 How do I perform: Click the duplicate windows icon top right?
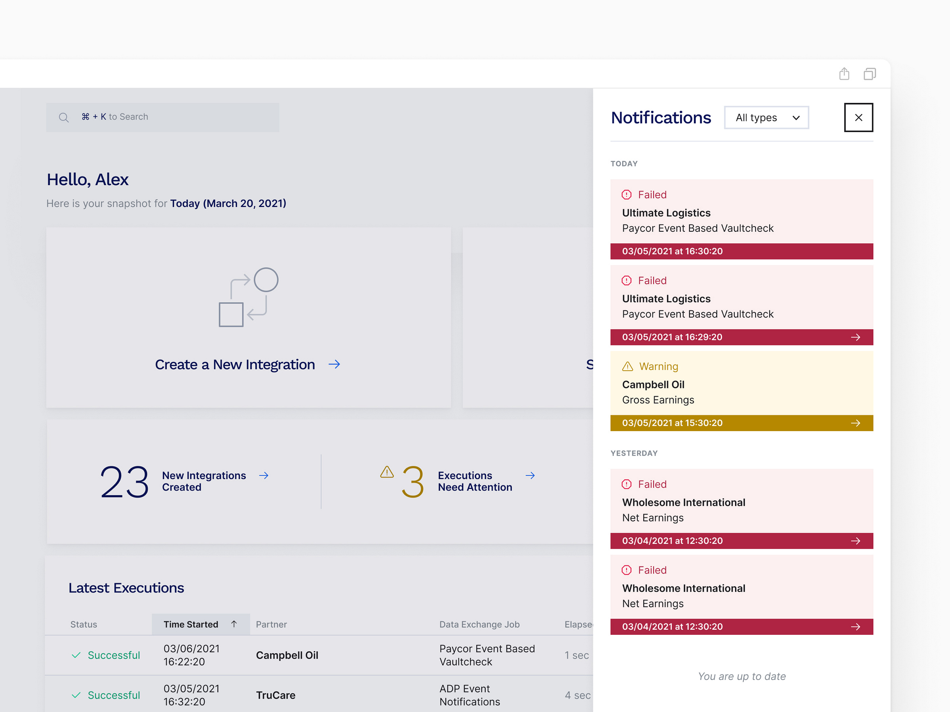click(870, 74)
